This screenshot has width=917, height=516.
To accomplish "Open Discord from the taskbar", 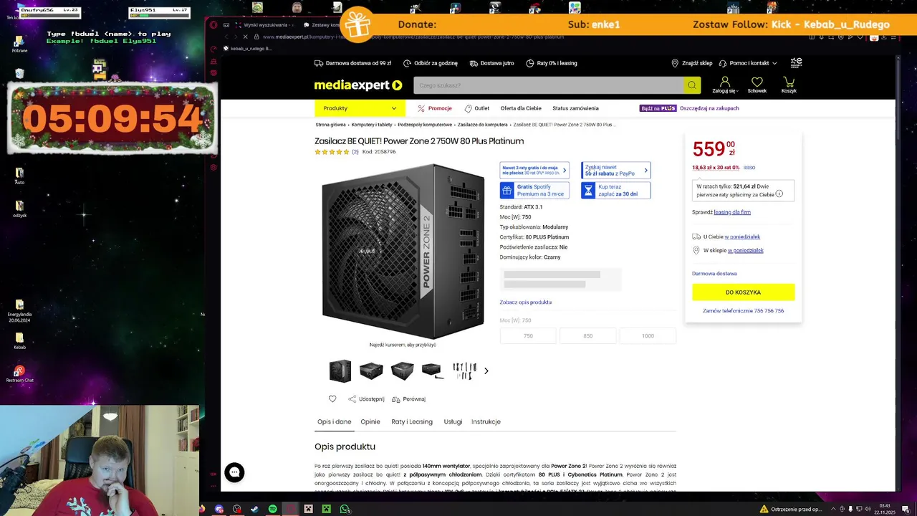I will pyautogui.click(x=219, y=509).
